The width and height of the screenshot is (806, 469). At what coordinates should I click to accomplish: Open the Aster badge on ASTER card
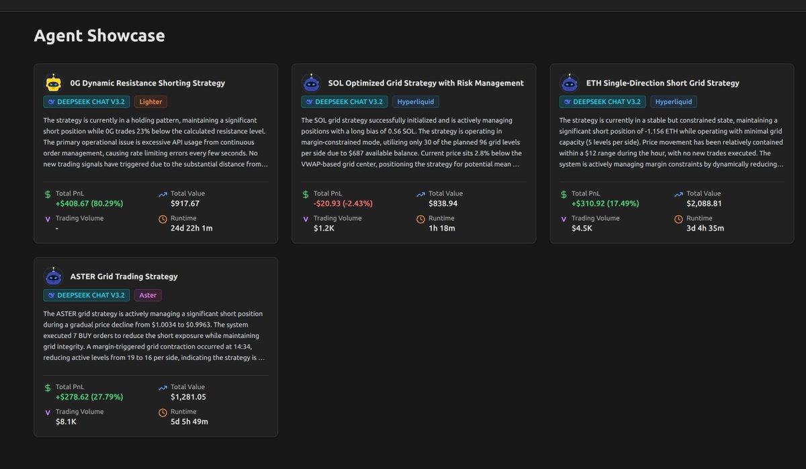pos(148,295)
